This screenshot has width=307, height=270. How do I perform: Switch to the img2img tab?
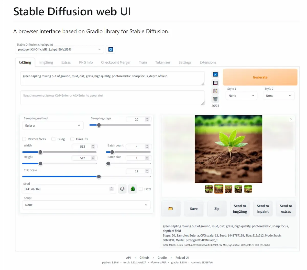click(x=46, y=62)
